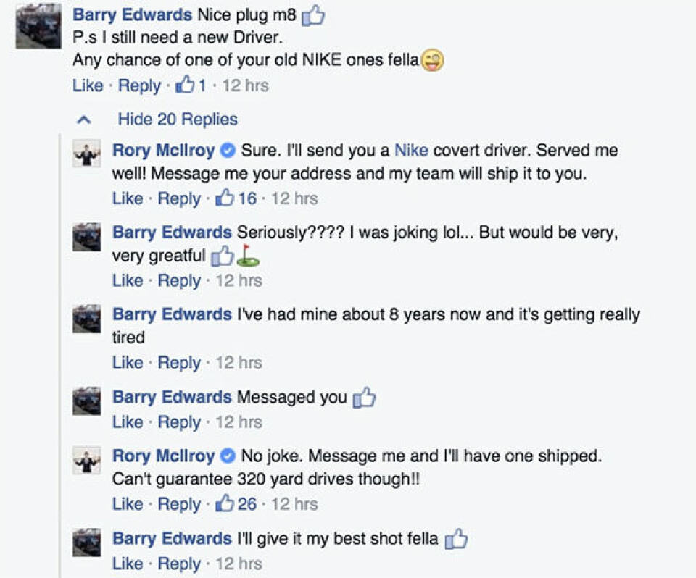Click the 12 hrs timestamp on Barry's top comment
The image size is (696, 578).
tap(245, 85)
